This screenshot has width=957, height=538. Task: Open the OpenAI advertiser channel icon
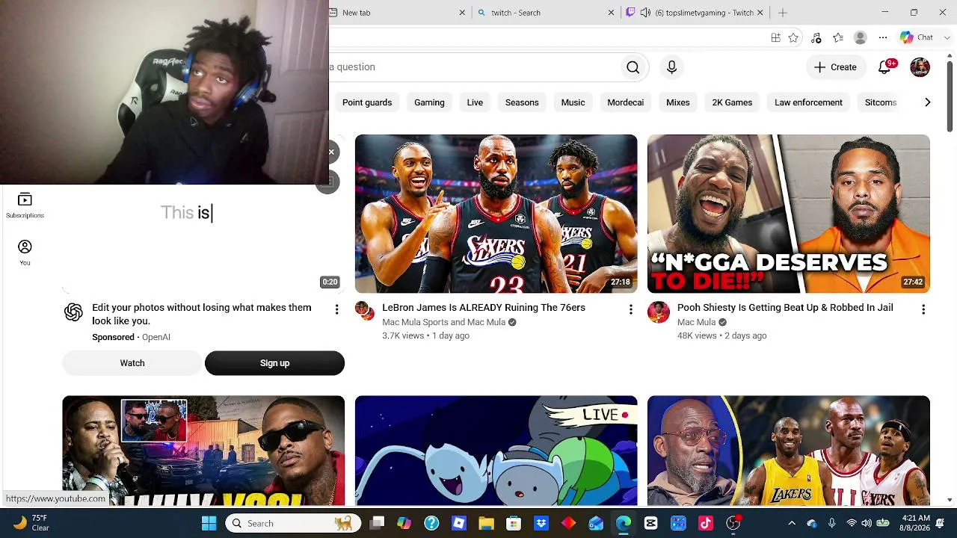click(73, 312)
